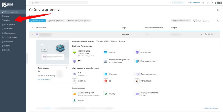The height and width of the screenshot is (112, 223).
Task: Click the PS Cloud Services logo
Action: pos(7,5)
